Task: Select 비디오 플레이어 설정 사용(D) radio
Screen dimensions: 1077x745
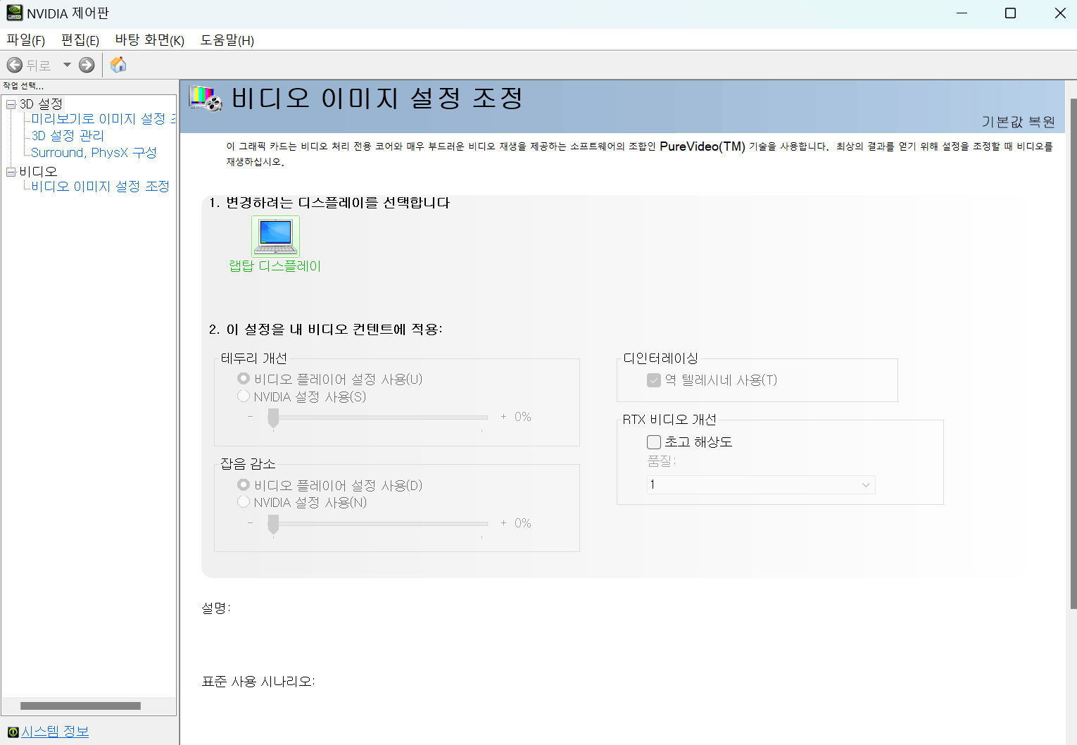Action: 244,485
